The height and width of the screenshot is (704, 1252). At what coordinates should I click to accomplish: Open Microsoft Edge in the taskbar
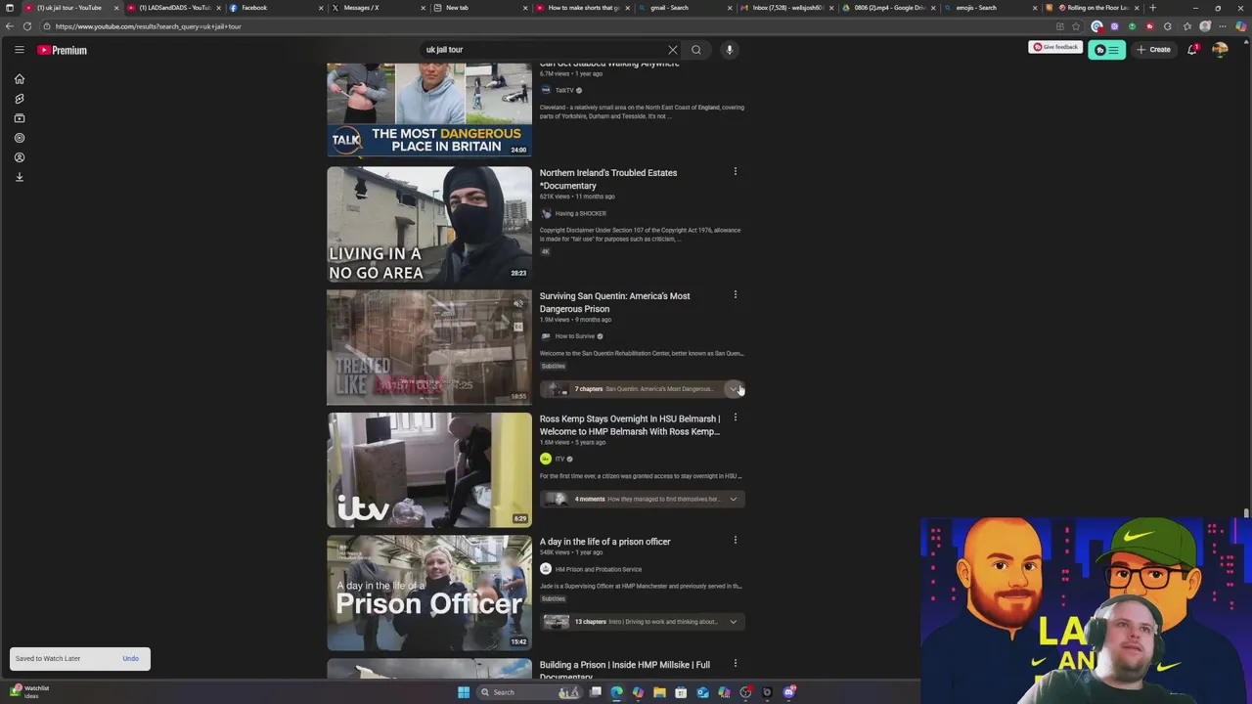[x=616, y=692]
